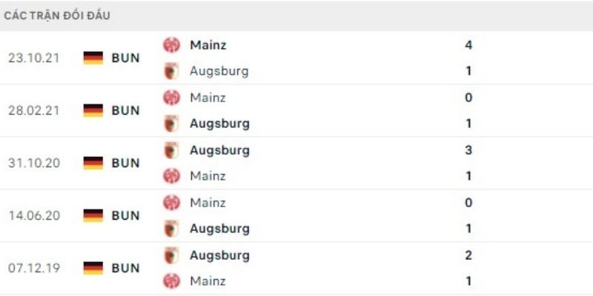The image size is (593, 296).
Task: Click the German flag beside 28.02.21
Action: (93, 110)
